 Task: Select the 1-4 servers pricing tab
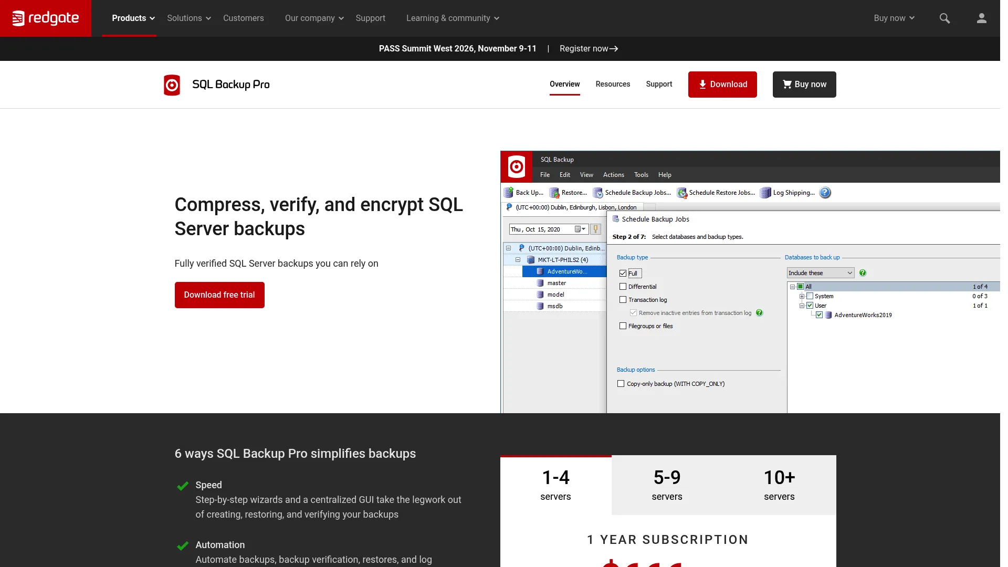coord(555,485)
